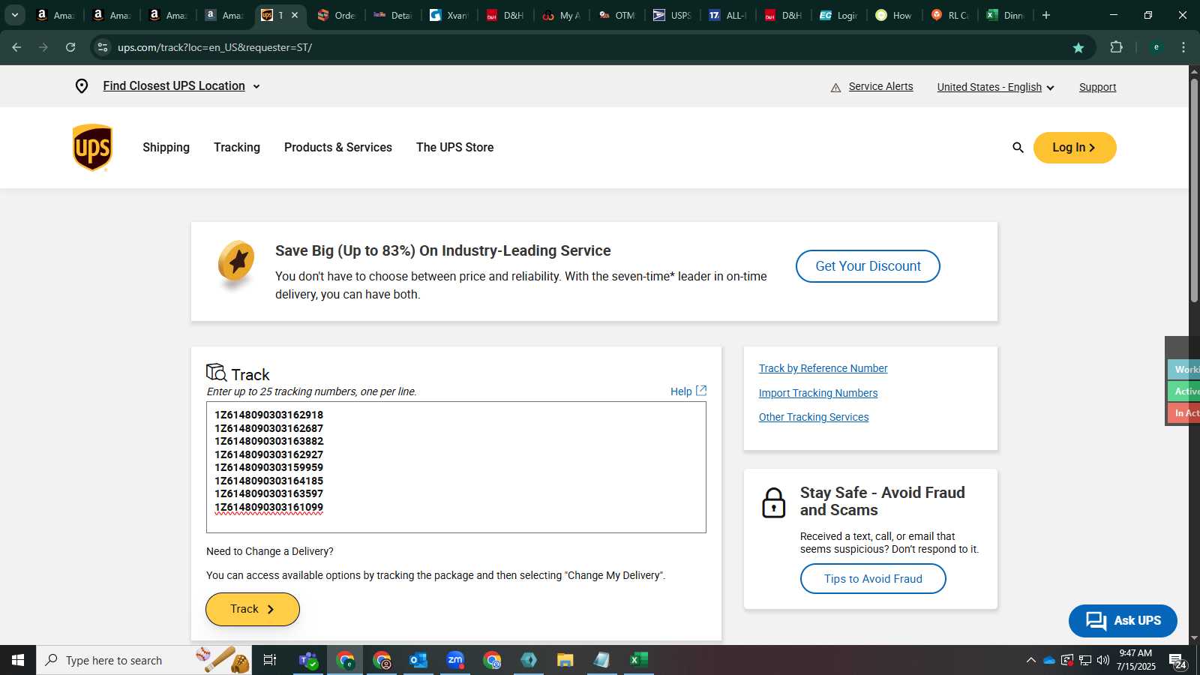The height and width of the screenshot is (675, 1200).
Task: Click Get Your Discount button
Action: tap(868, 266)
